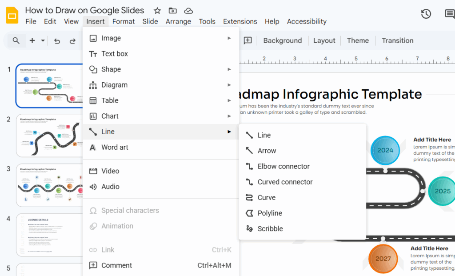Screen dimensions: 455x276
Task: Choose Scribble from the Line submenu
Action: click(270, 229)
